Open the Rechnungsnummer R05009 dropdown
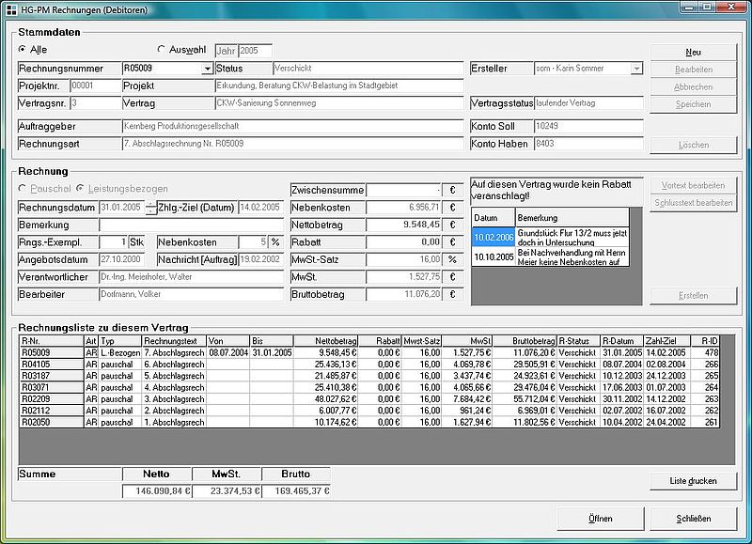 [207, 69]
